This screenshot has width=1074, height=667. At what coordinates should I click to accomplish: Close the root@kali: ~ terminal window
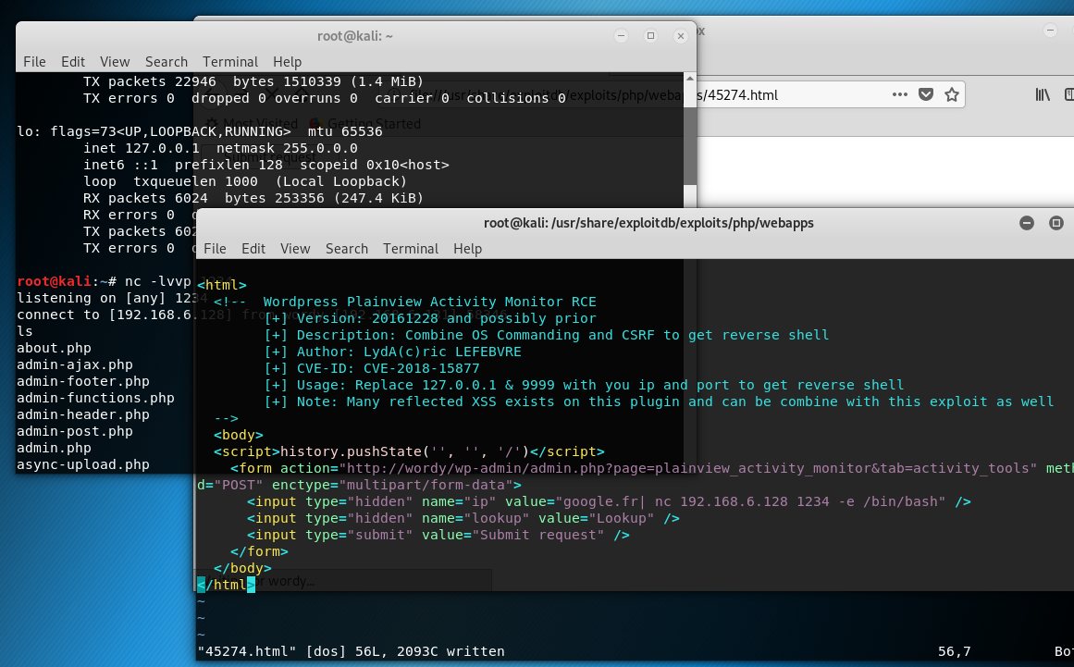click(680, 35)
